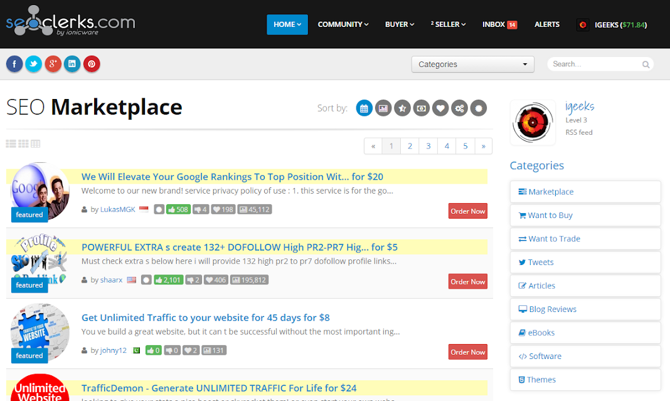This screenshot has width=670, height=401.
Task: Select Articles category
Action: 585,286
